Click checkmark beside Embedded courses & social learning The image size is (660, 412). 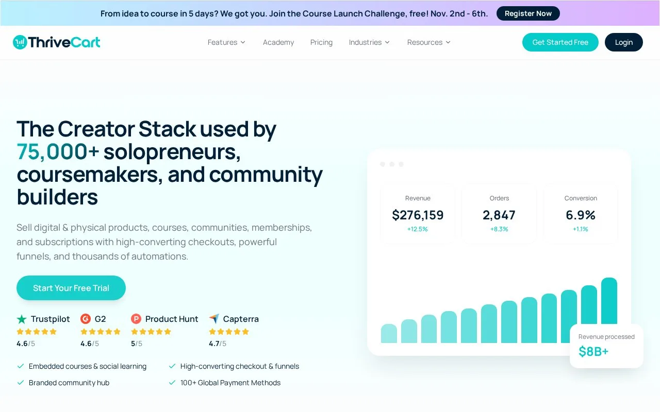[x=21, y=366]
